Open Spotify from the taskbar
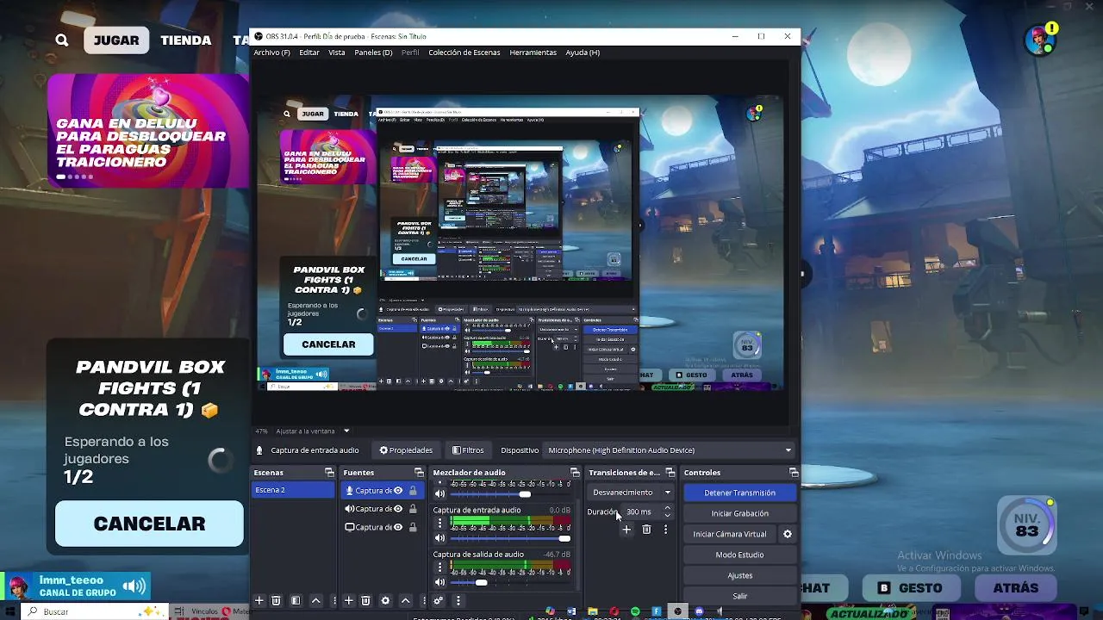 pyautogui.click(x=635, y=611)
